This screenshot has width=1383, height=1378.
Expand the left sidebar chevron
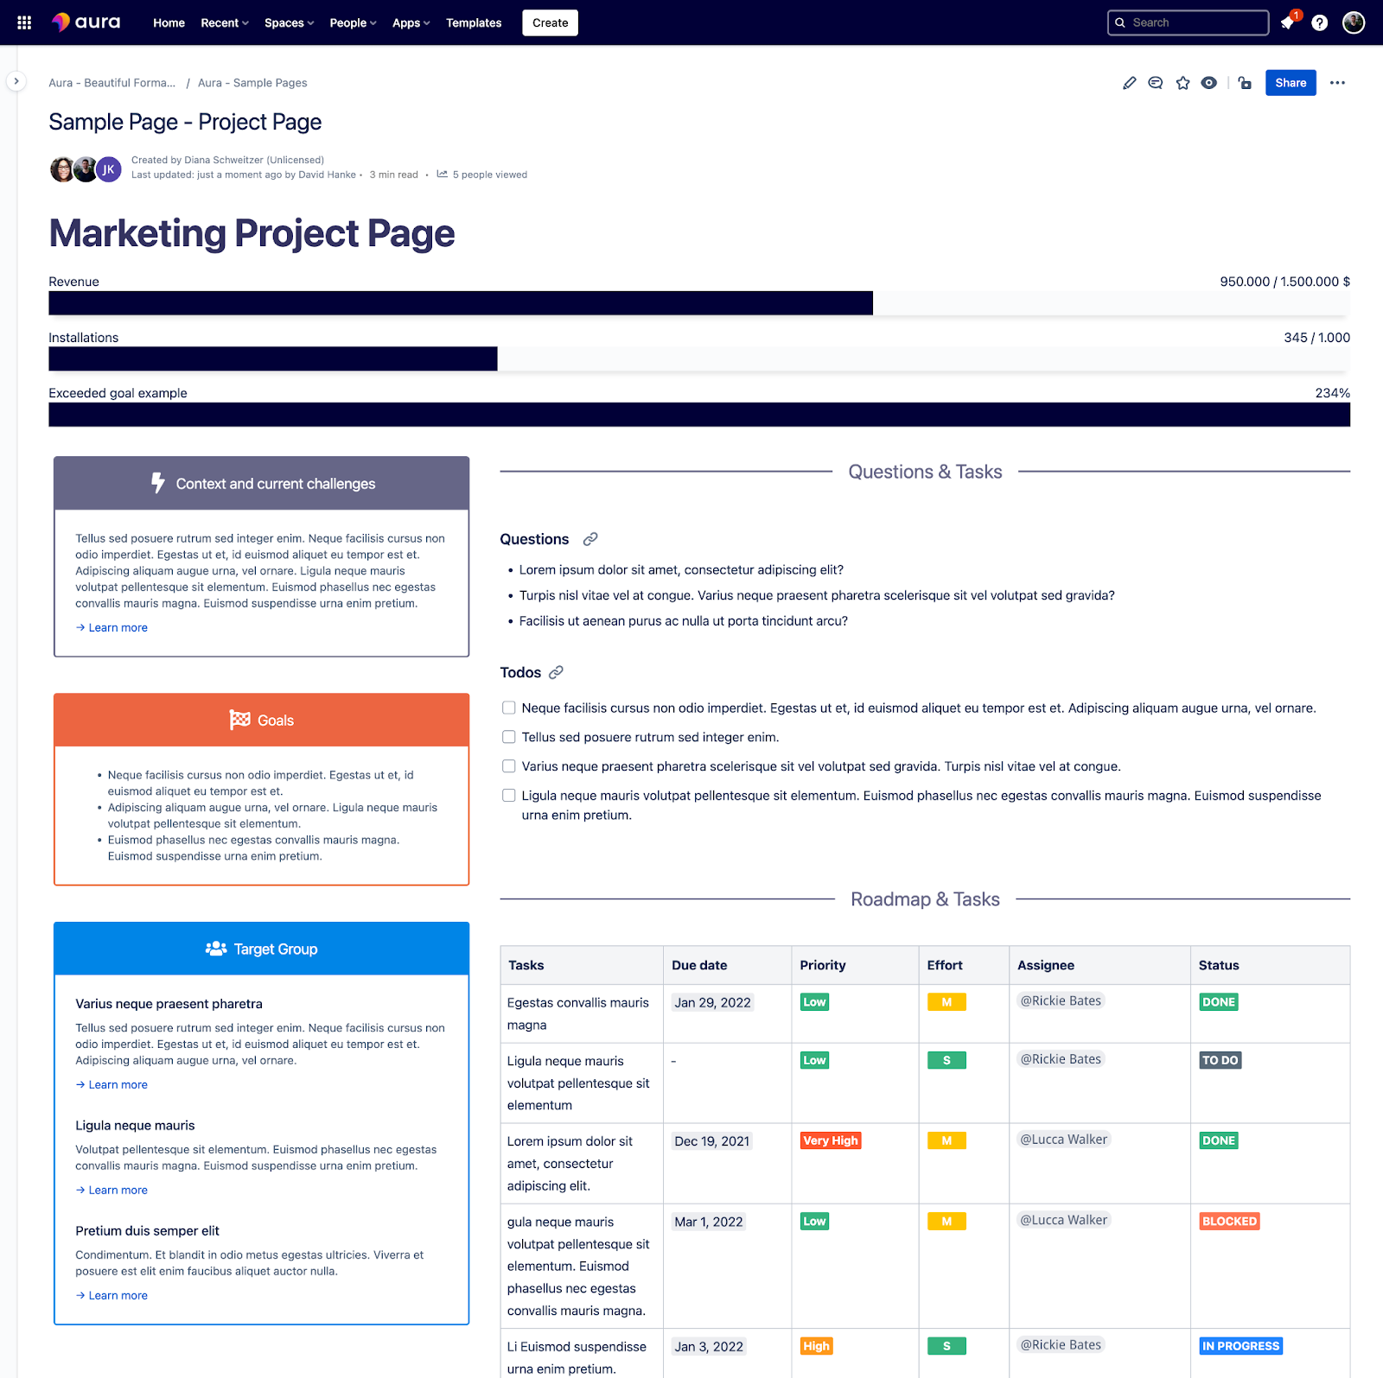(x=16, y=81)
